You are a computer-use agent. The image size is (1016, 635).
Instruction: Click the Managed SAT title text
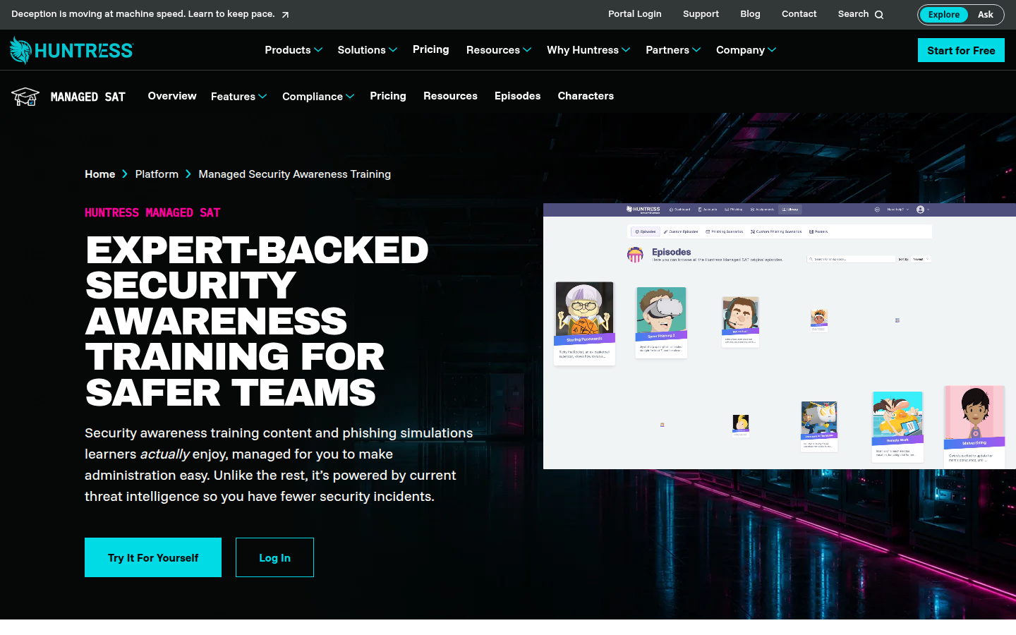coord(87,97)
